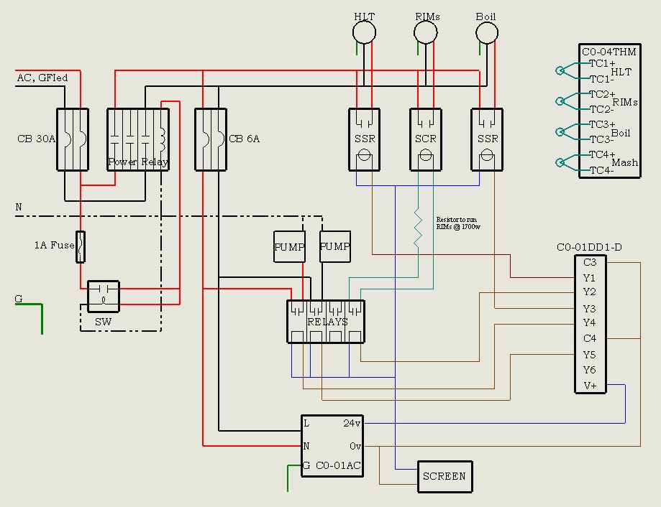Select the thermocouple symbol at TC3
Screen dimensions: 661x507
pos(560,131)
